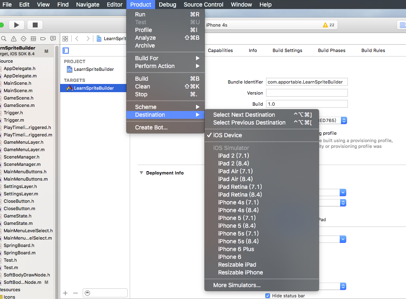
Task: Open the search navigator magnifier icon
Action: click(4, 39)
